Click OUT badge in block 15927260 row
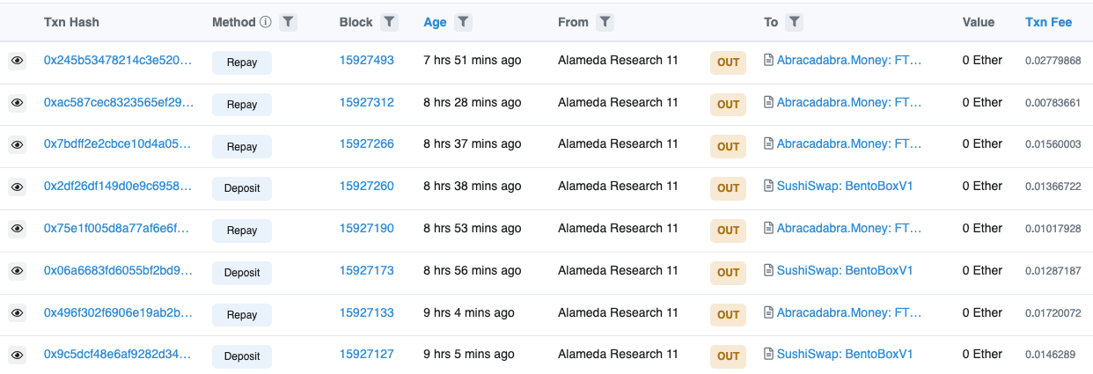This screenshot has height=374, width=1093. pyautogui.click(x=729, y=188)
